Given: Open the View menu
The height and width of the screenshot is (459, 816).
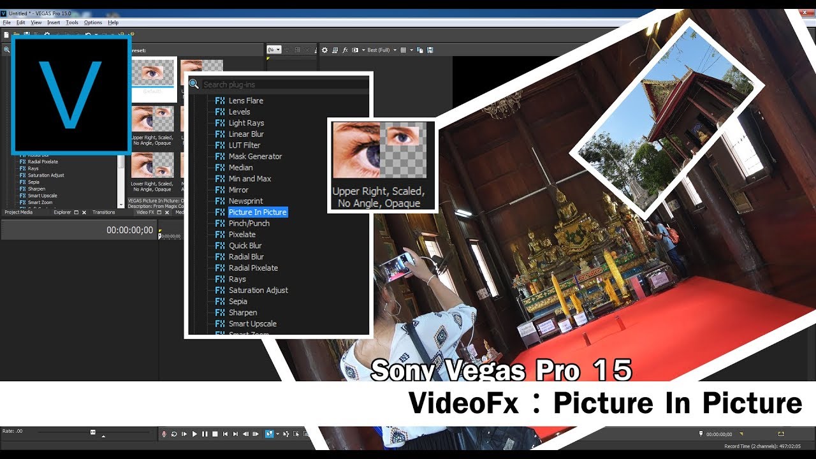Looking at the screenshot, I should tap(36, 22).
